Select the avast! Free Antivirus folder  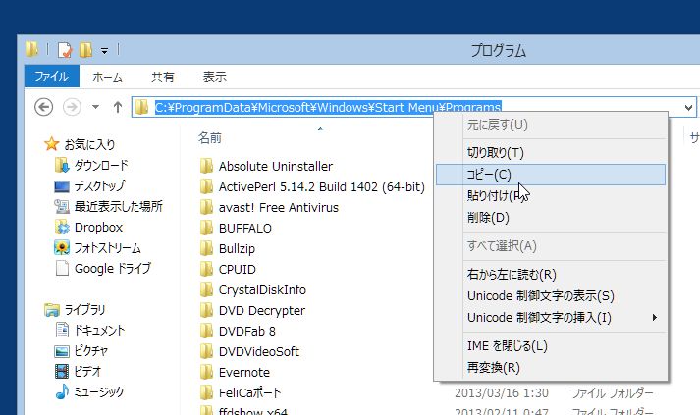(279, 208)
